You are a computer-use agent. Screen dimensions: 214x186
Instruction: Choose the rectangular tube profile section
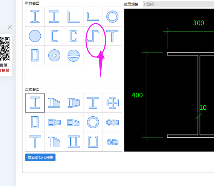coord(35,55)
